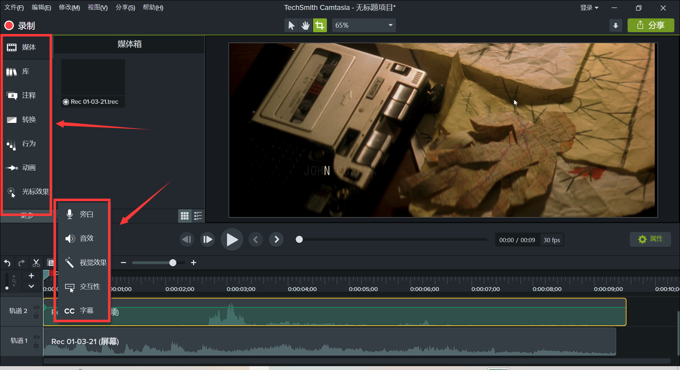Image resolution: width=680 pixels, height=370 pixels.
Task: Zoom out timeline with the minus button
Action: coord(123,263)
